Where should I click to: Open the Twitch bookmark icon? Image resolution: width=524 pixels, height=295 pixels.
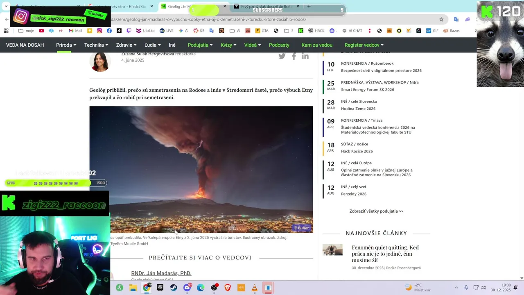(x=129, y=31)
